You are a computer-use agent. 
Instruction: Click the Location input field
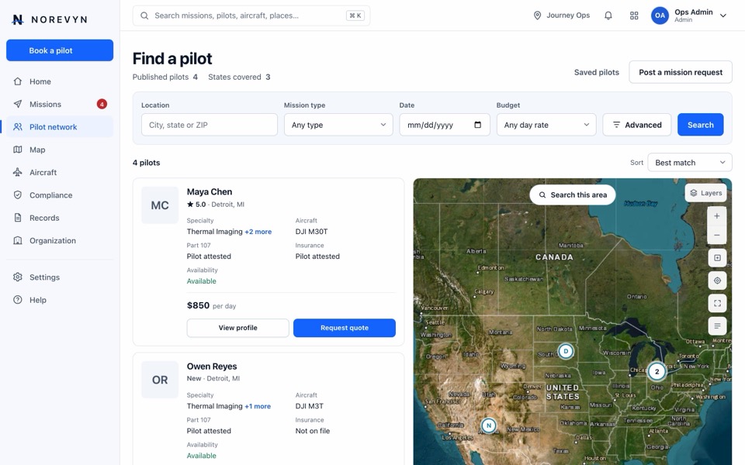[209, 125]
